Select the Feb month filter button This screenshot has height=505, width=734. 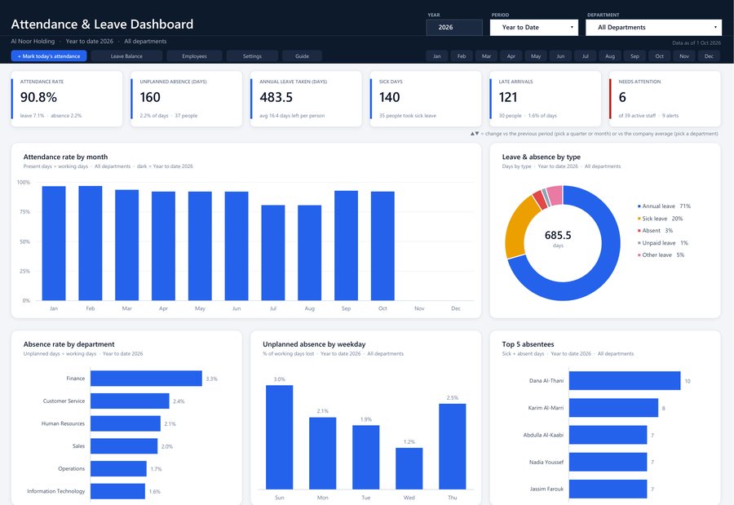462,56
